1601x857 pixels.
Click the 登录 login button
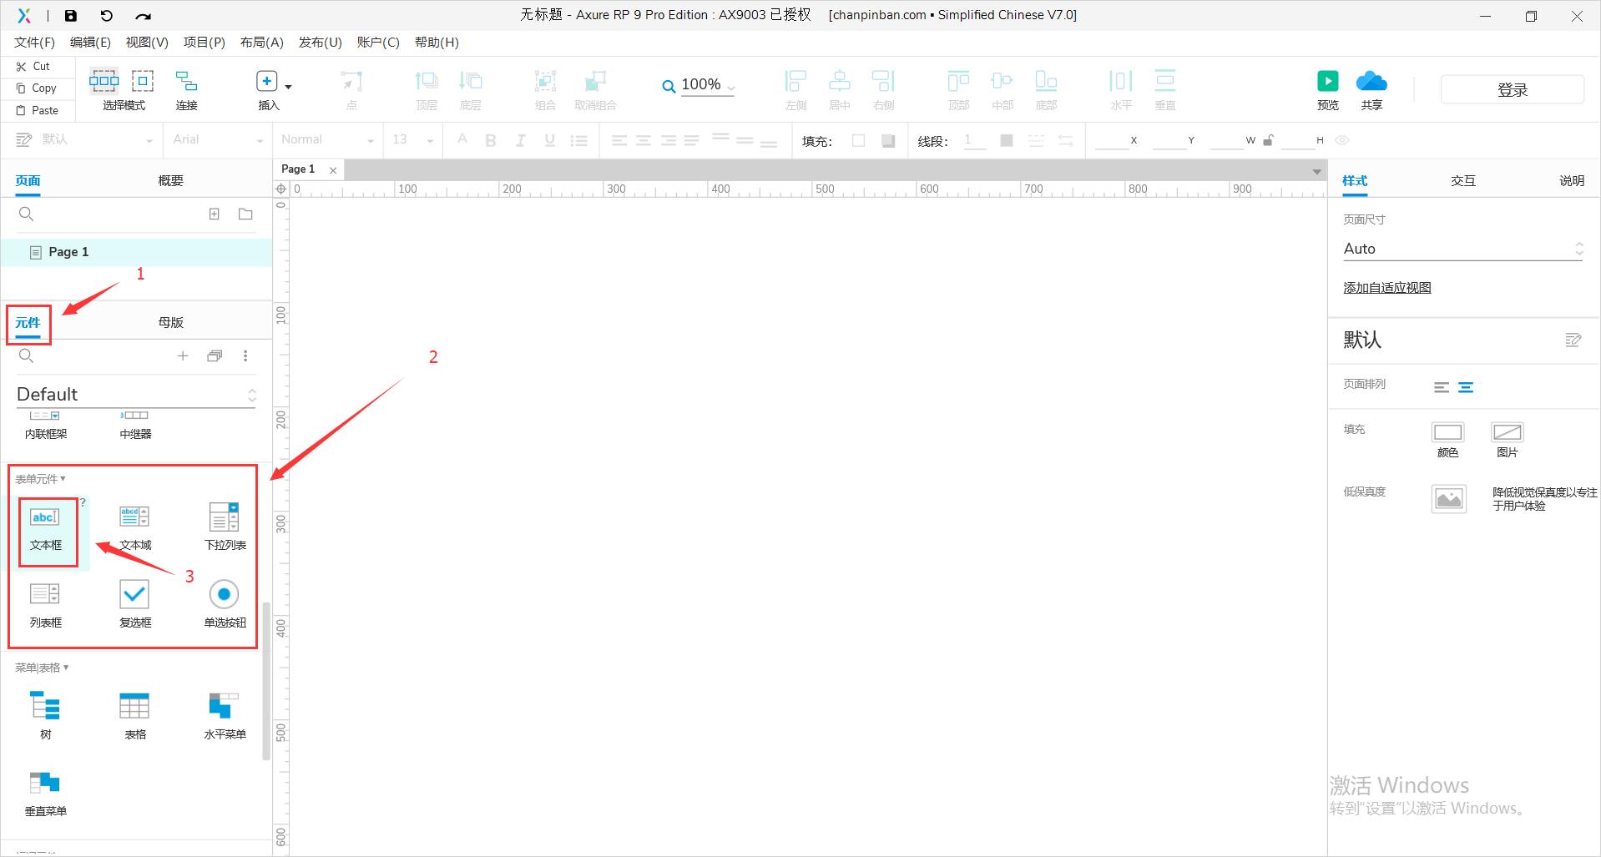(x=1512, y=89)
